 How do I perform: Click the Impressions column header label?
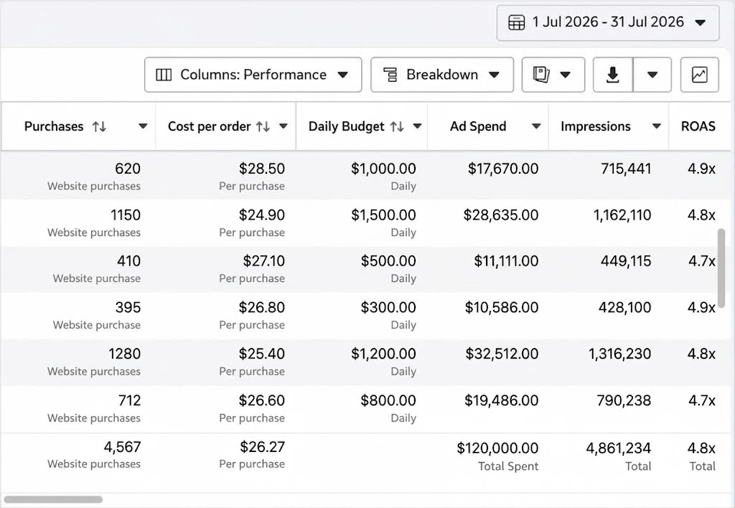(x=595, y=126)
